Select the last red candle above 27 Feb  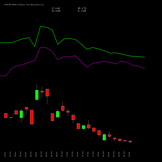(x=130, y=142)
